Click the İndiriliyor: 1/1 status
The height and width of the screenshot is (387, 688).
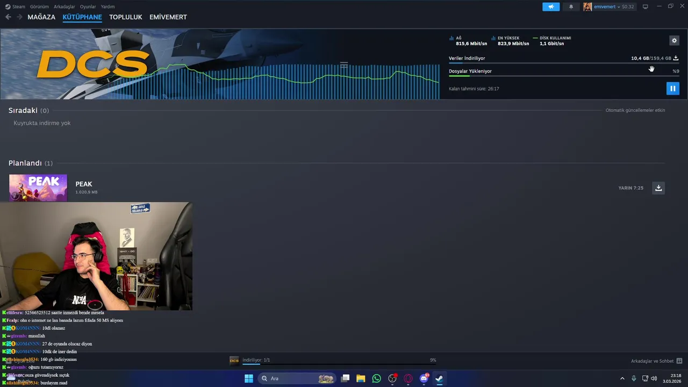tap(256, 360)
